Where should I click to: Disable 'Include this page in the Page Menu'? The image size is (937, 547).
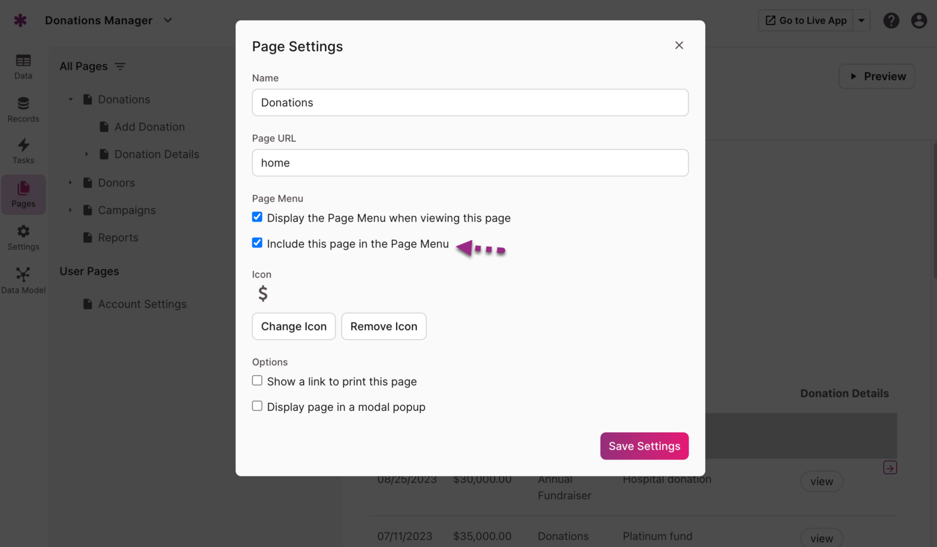[x=257, y=242]
